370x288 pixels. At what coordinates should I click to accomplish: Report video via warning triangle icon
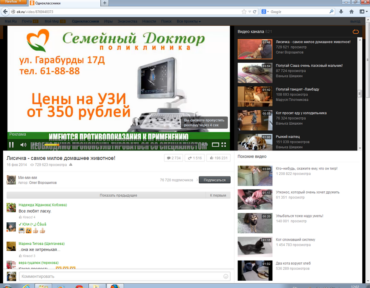pyautogui.click(x=71, y=165)
